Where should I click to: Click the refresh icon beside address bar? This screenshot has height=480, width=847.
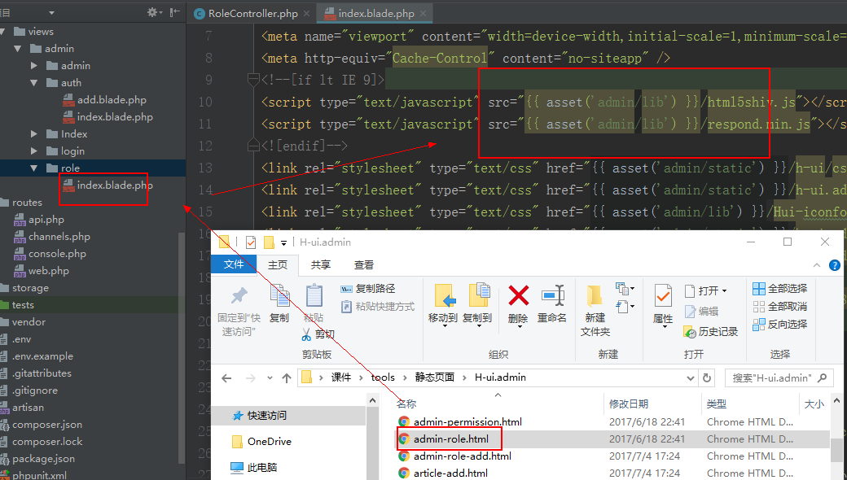[707, 377]
